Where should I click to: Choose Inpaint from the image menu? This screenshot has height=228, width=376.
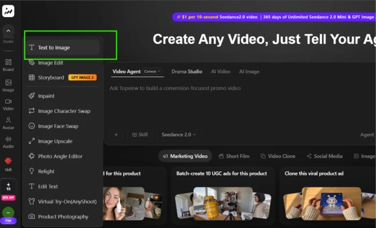pyautogui.click(x=63, y=96)
